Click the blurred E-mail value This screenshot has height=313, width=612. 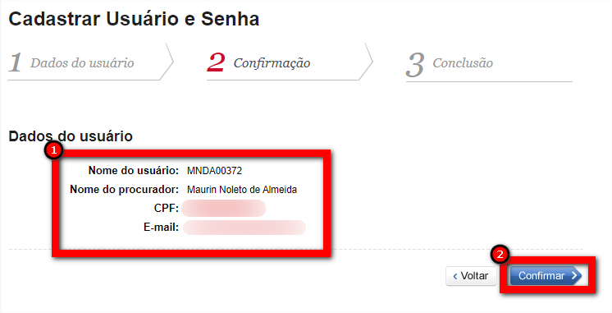[x=244, y=228]
